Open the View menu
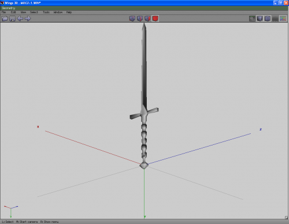289x224 pixels. coord(23,12)
